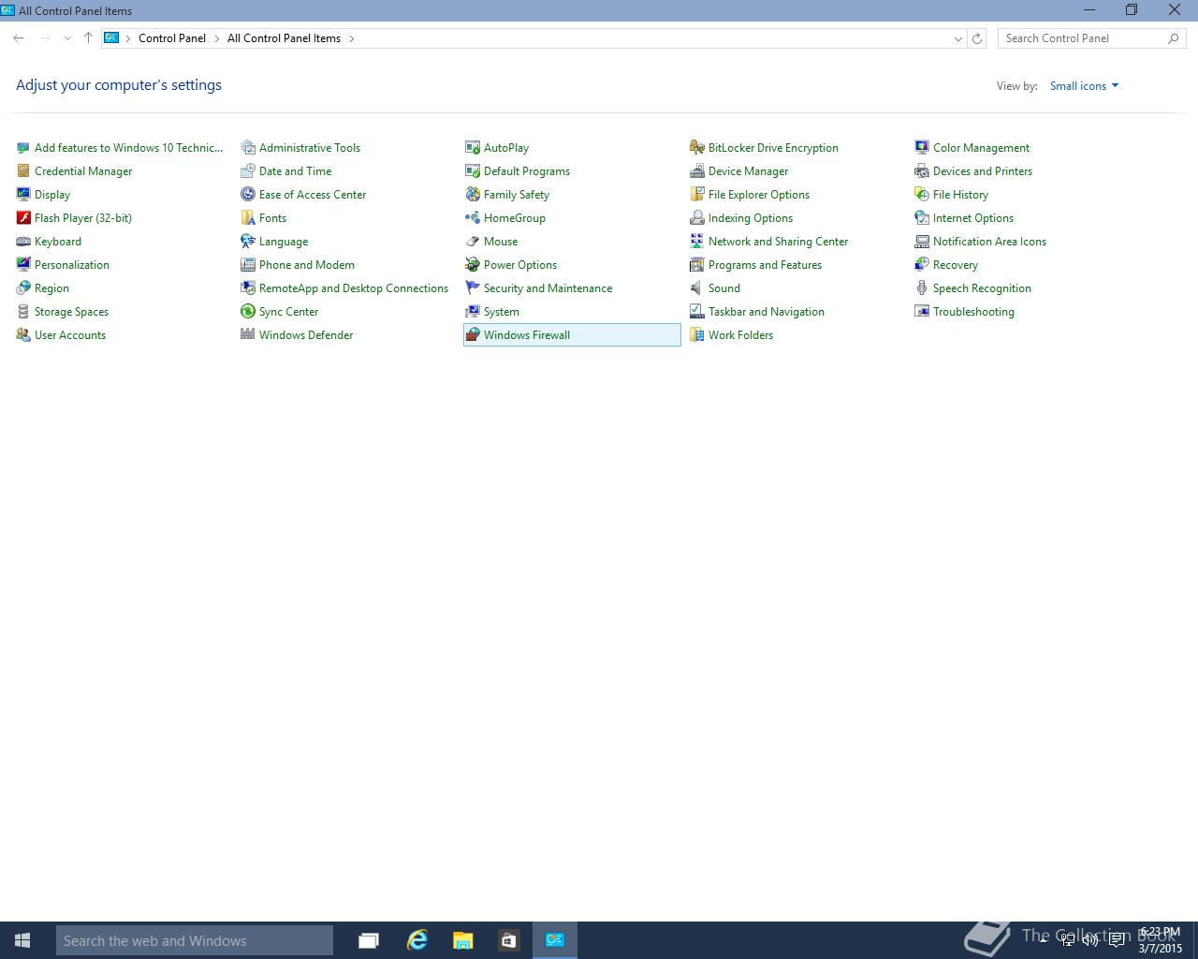The image size is (1198, 959).
Task: Click the search magnifier icon in search box
Action: 1174,38
